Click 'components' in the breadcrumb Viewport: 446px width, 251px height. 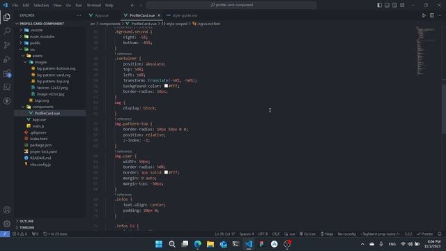click(x=110, y=24)
